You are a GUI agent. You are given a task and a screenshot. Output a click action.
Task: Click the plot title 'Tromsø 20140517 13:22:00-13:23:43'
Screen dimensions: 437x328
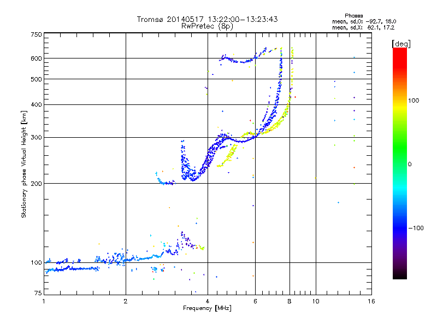pos(207,19)
